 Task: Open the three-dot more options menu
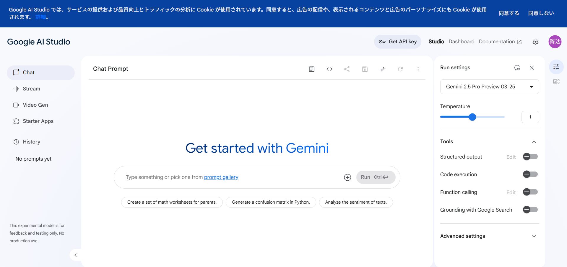pos(418,69)
